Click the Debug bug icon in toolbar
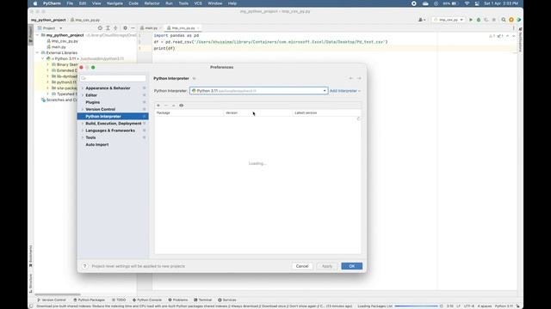The width and height of the screenshot is (551, 309). 479,20
